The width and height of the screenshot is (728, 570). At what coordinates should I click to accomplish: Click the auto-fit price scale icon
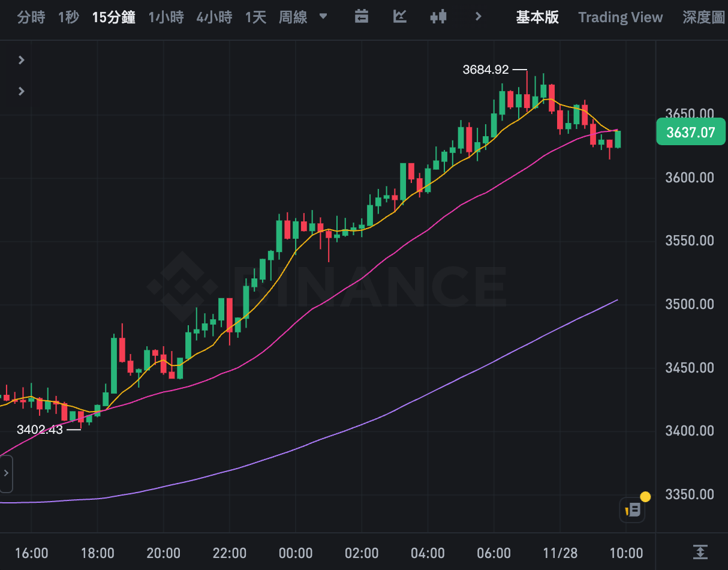click(699, 552)
